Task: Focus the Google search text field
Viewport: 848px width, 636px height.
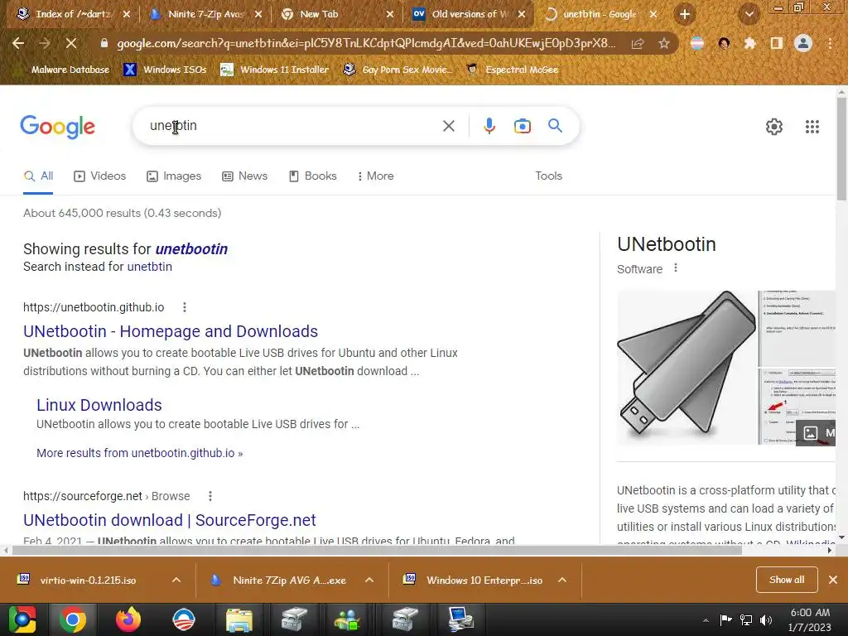Action: 292,126
